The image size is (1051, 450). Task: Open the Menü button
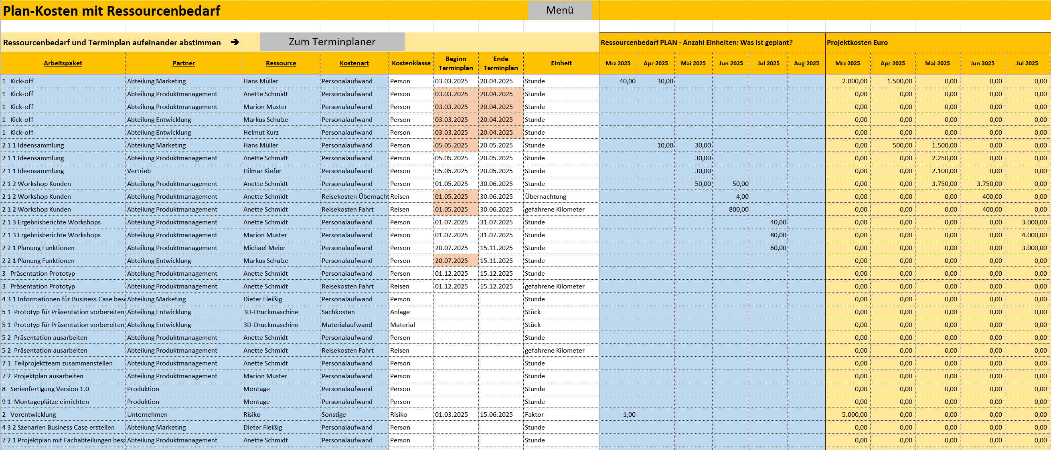[x=560, y=10]
